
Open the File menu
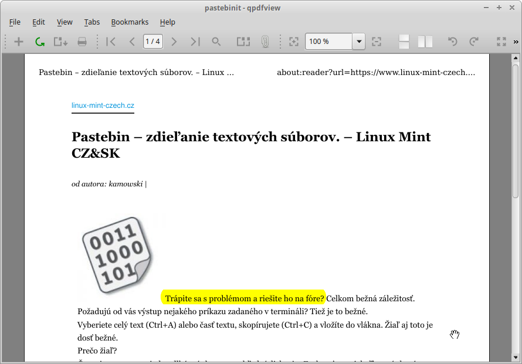(15, 22)
